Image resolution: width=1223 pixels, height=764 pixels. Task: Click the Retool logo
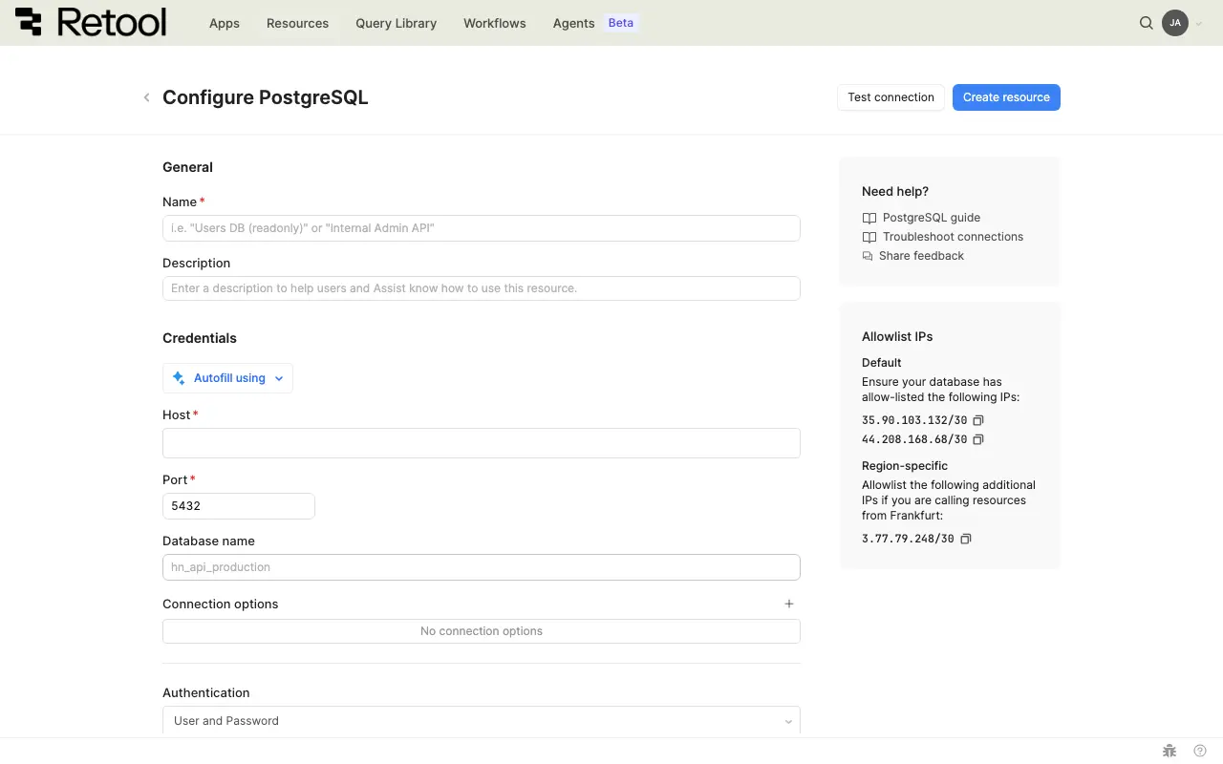pyautogui.click(x=91, y=23)
